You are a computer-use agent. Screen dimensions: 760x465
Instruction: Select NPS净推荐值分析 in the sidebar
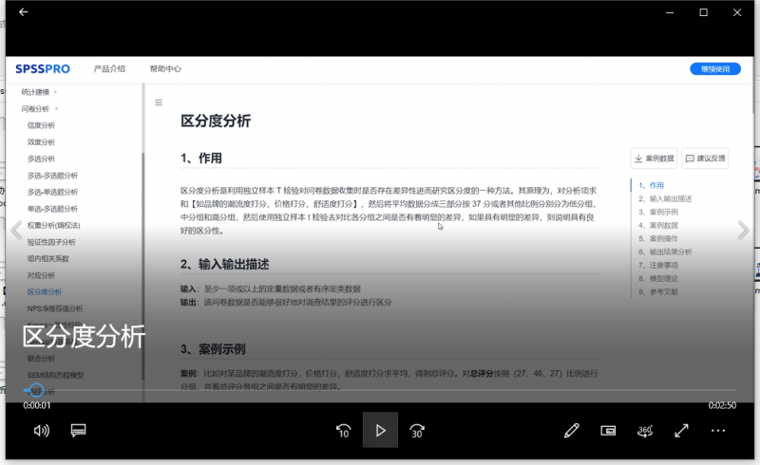(x=55, y=308)
